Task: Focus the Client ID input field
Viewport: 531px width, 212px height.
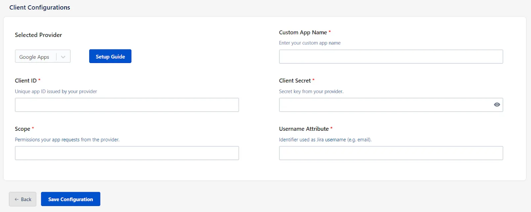Action: click(x=127, y=105)
